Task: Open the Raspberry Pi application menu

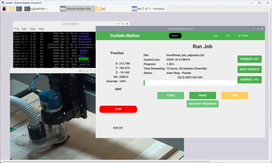Action: (4, 8)
